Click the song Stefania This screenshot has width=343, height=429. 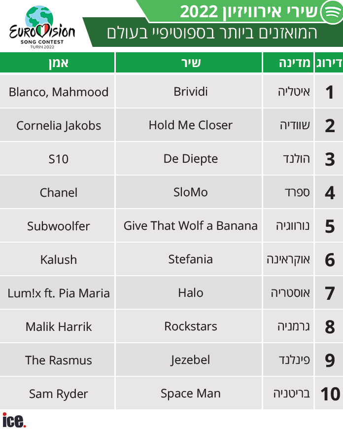pos(190,259)
